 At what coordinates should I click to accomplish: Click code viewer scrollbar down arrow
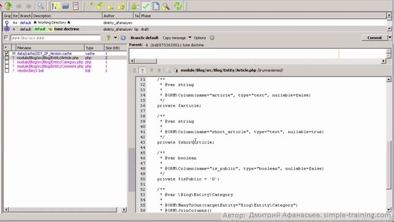(388, 210)
